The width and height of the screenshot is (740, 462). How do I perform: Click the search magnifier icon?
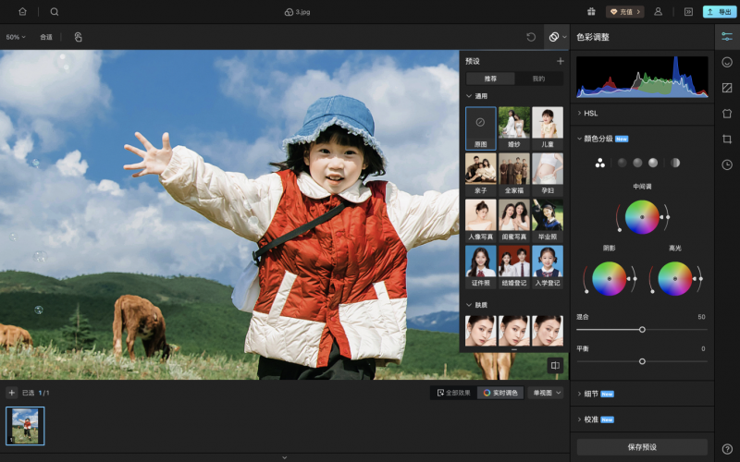[x=55, y=12]
